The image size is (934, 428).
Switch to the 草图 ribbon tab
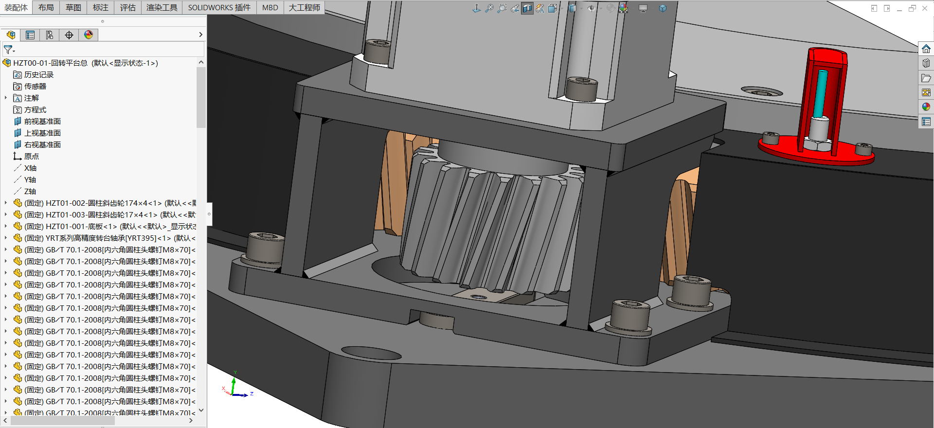click(73, 7)
